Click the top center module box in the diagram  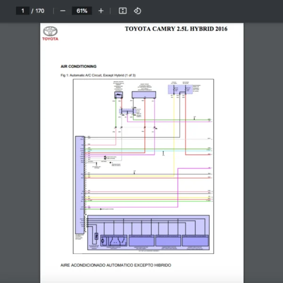click(x=144, y=94)
